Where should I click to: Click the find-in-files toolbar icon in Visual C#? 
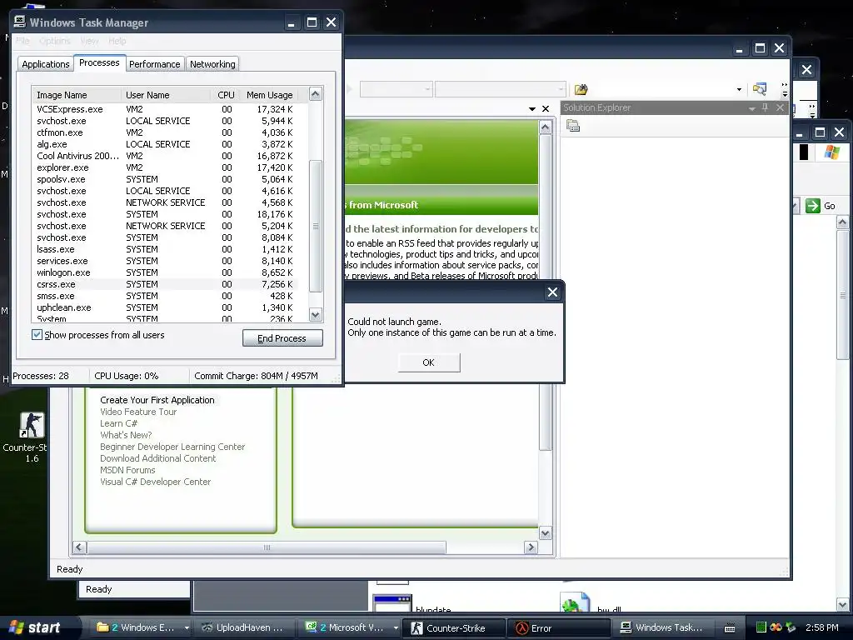tap(760, 88)
